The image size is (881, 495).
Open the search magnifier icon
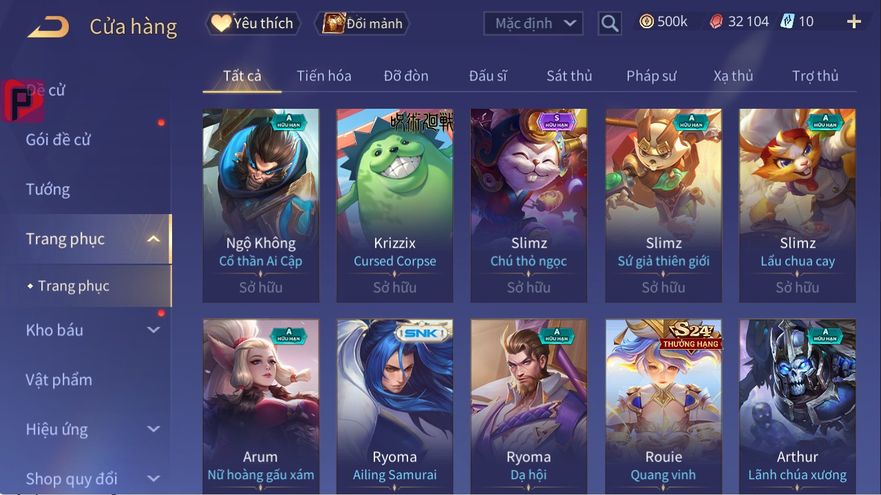[609, 24]
